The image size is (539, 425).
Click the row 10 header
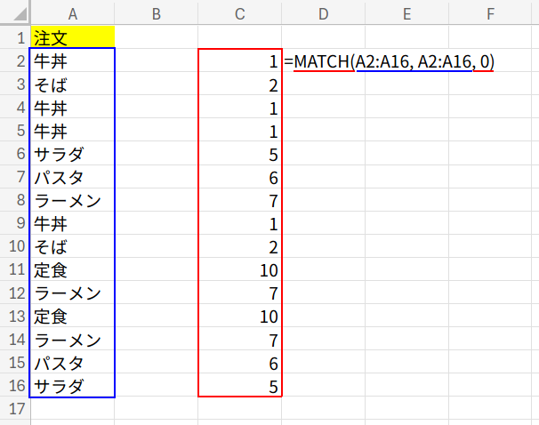pyautogui.click(x=15, y=247)
